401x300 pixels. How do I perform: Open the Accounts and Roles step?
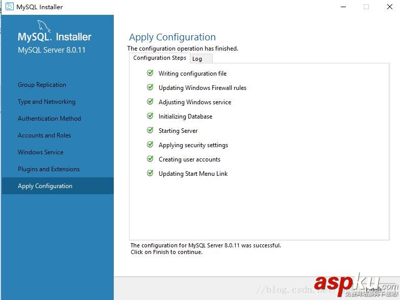tap(44, 135)
